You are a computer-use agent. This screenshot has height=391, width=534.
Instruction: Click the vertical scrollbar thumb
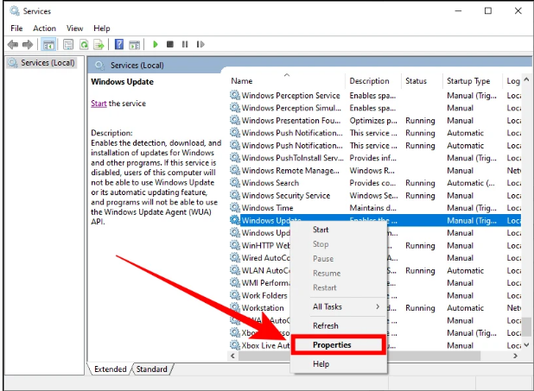pyautogui.click(x=526, y=326)
